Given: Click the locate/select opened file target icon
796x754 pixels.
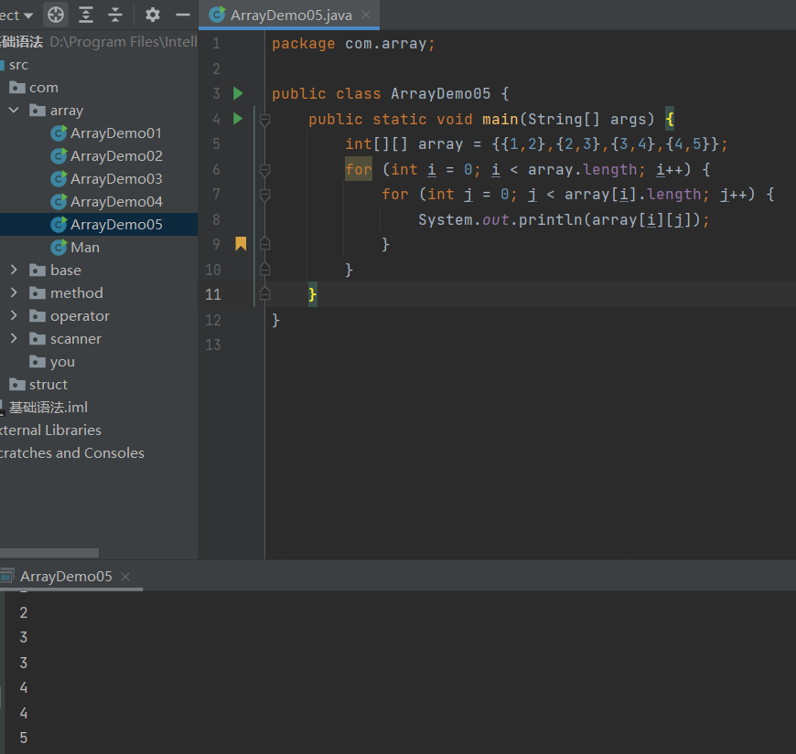Looking at the screenshot, I should tap(56, 15).
